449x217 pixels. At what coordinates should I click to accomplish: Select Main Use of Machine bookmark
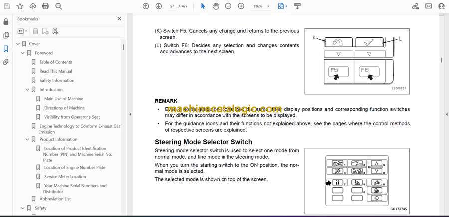click(x=63, y=99)
